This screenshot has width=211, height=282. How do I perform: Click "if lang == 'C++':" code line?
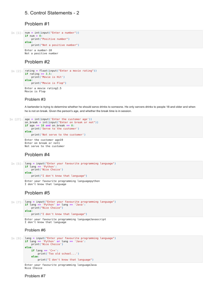45,251
